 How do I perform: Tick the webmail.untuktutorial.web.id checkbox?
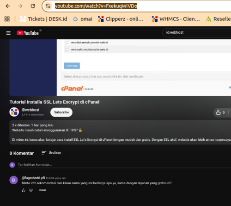(x=67, y=50)
